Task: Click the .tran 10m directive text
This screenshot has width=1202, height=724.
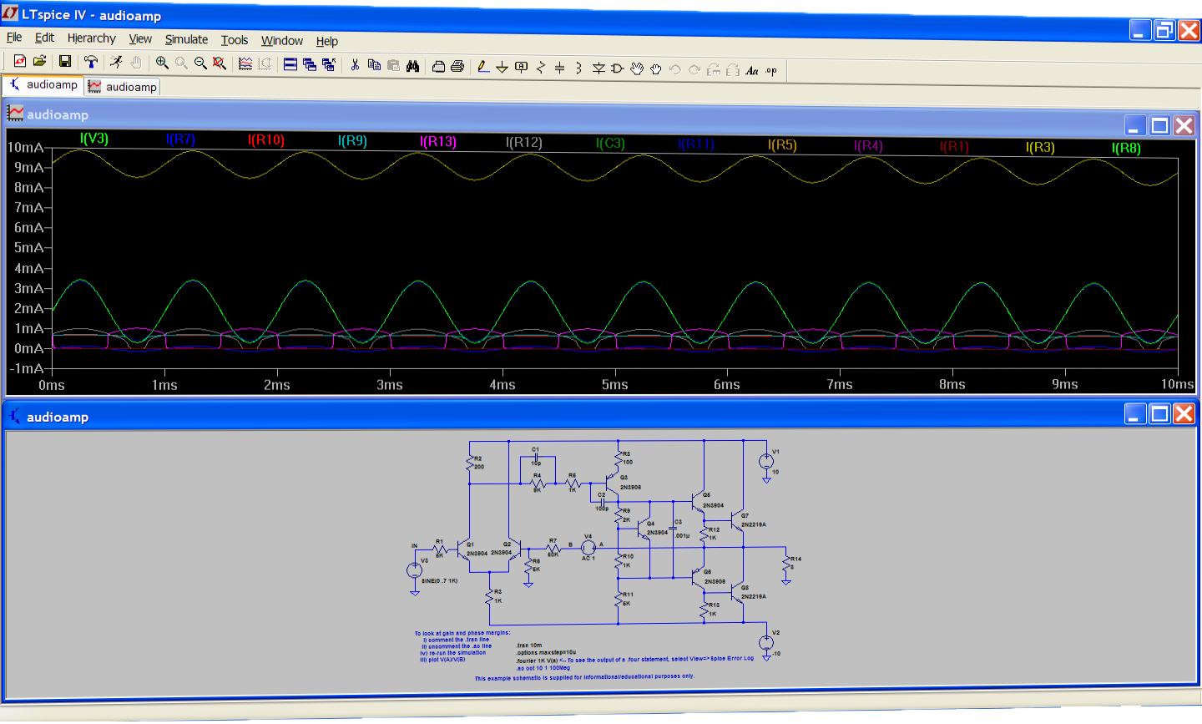Action: click(529, 646)
